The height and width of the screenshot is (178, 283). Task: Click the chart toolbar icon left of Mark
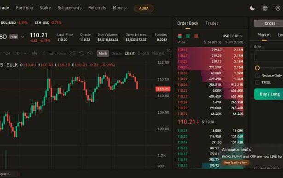(x=90, y=54)
